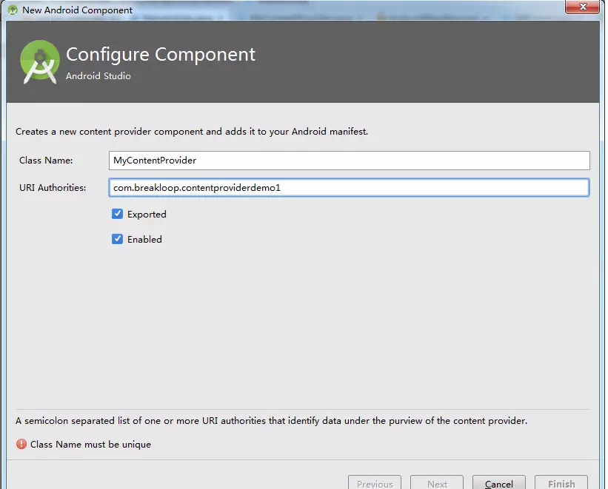Click the title bar Android icon
608x489 pixels.
[x=13, y=10]
